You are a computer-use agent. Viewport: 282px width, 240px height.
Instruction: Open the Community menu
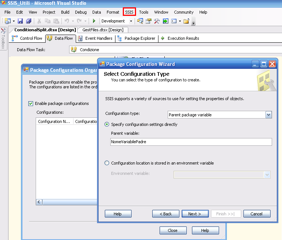pyautogui.click(x=183, y=12)
